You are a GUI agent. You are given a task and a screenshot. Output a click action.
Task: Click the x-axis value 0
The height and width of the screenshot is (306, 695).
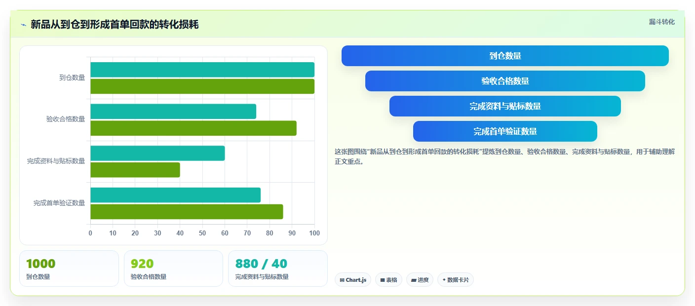pyautogui.click(x=90, y=233)
